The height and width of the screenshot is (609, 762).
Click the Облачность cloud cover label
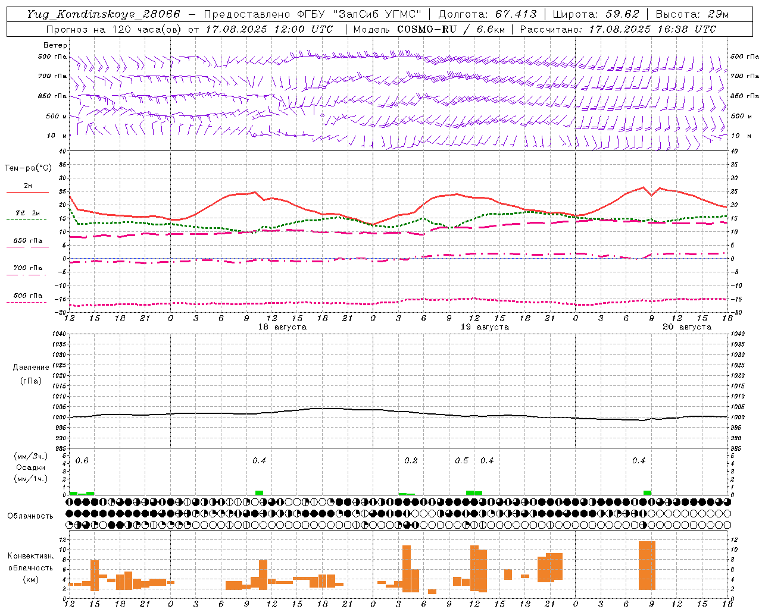(30, 516)
